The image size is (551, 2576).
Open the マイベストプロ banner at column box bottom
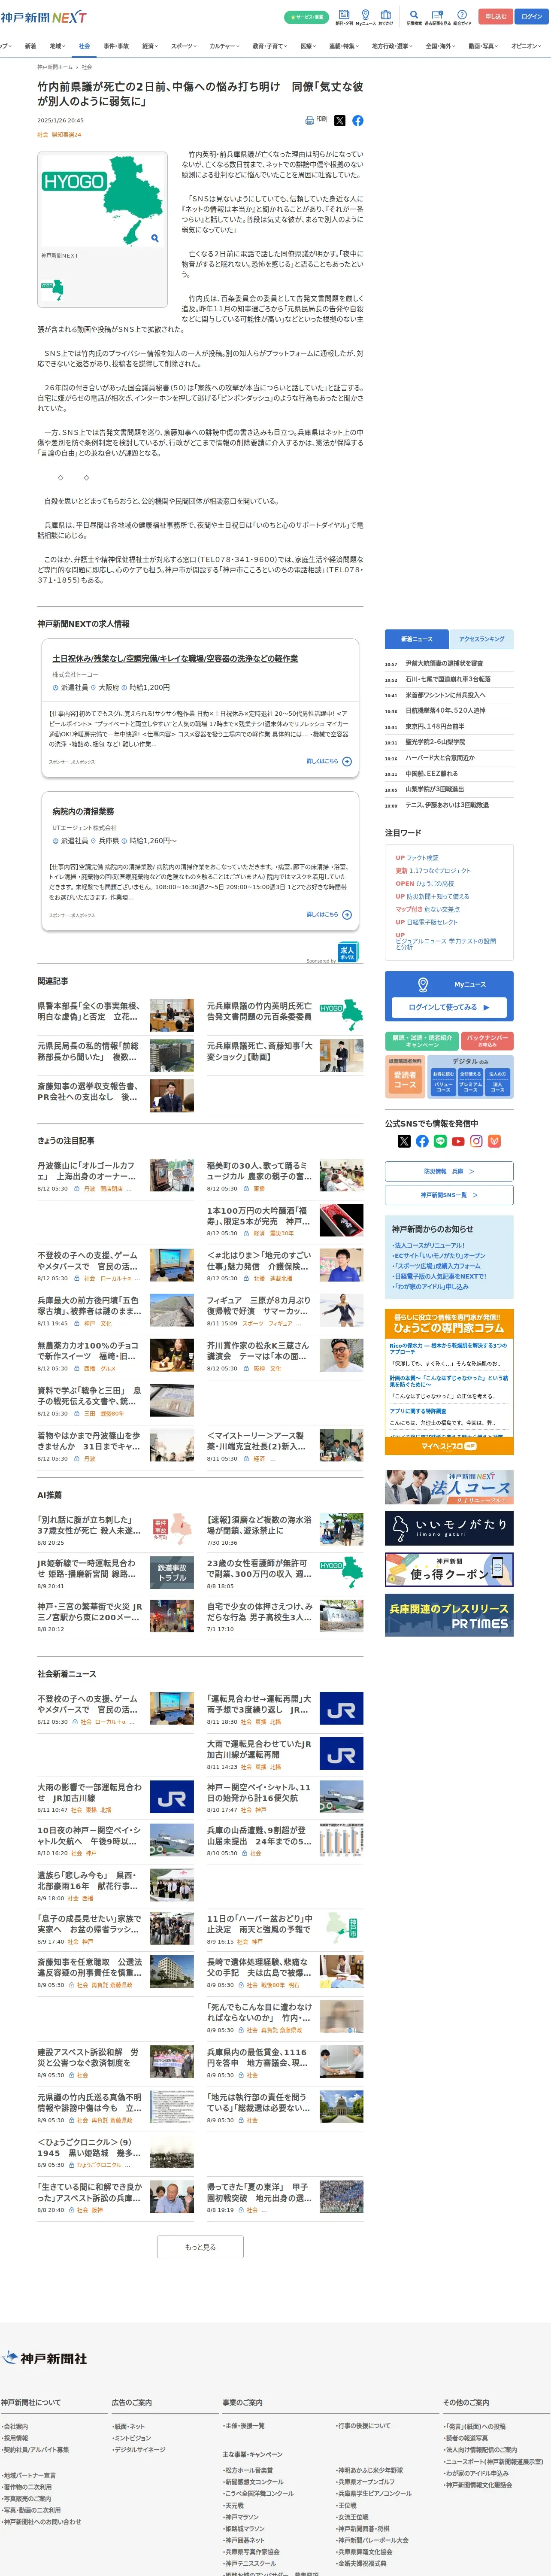449,1446
